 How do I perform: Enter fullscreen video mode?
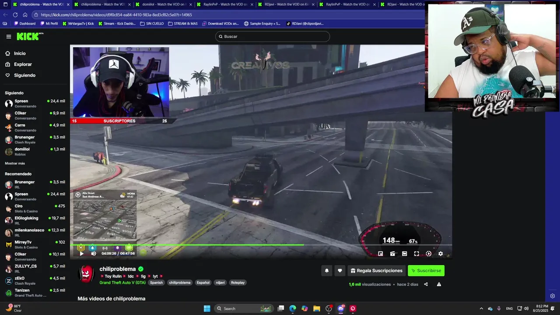(416, 254)
